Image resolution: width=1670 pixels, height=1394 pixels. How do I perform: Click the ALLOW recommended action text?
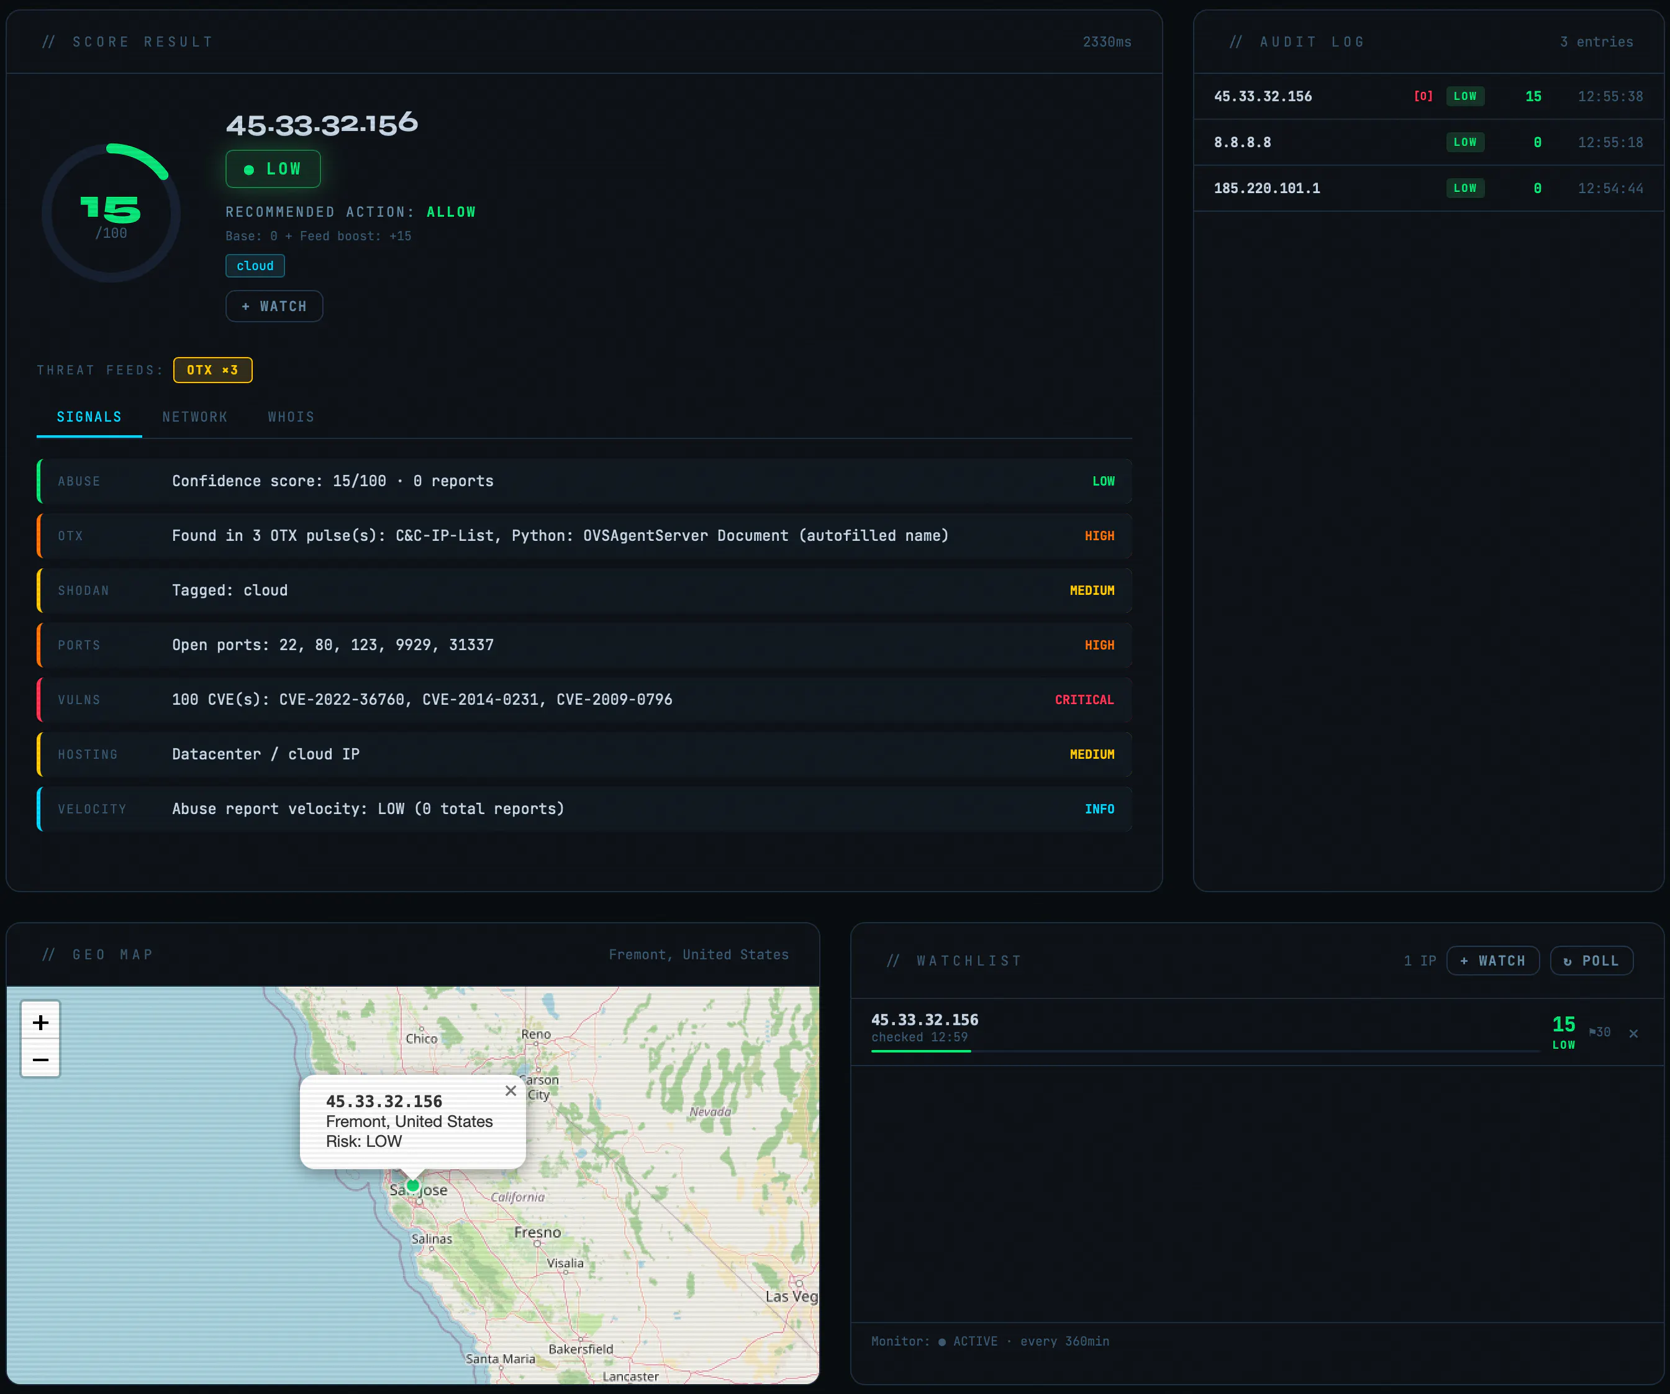(x=451, y=212)
